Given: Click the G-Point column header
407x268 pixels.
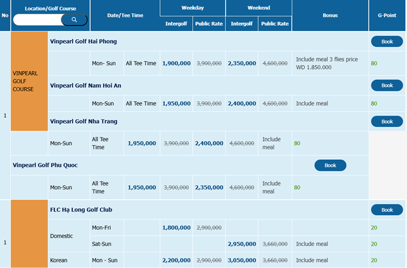Looking at the screenshot, I should click(387, 15).
